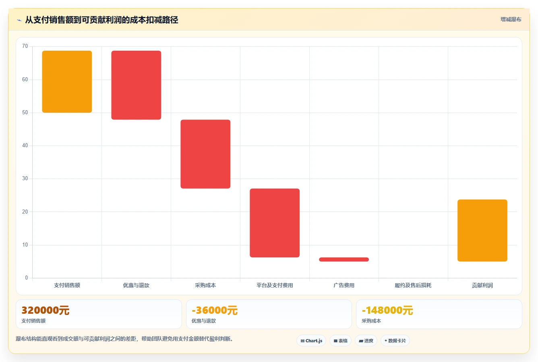Click the chart title 从支付销售额到可贡献利润的成本扣减路径

(x=101, y=20)
